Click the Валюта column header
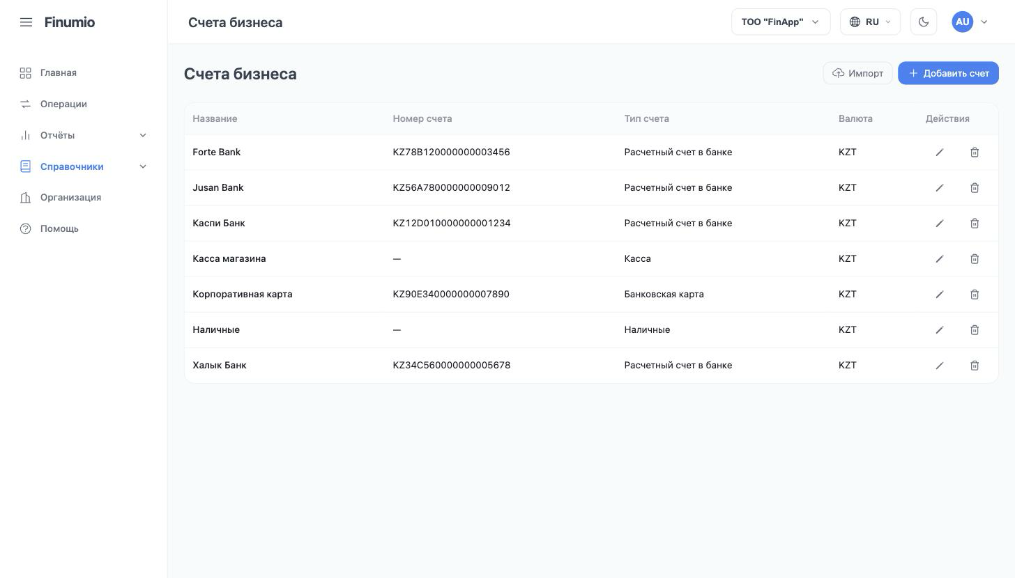Image resolution: width=1015 pixels, height=578 pixels. [x=855, y=118]
